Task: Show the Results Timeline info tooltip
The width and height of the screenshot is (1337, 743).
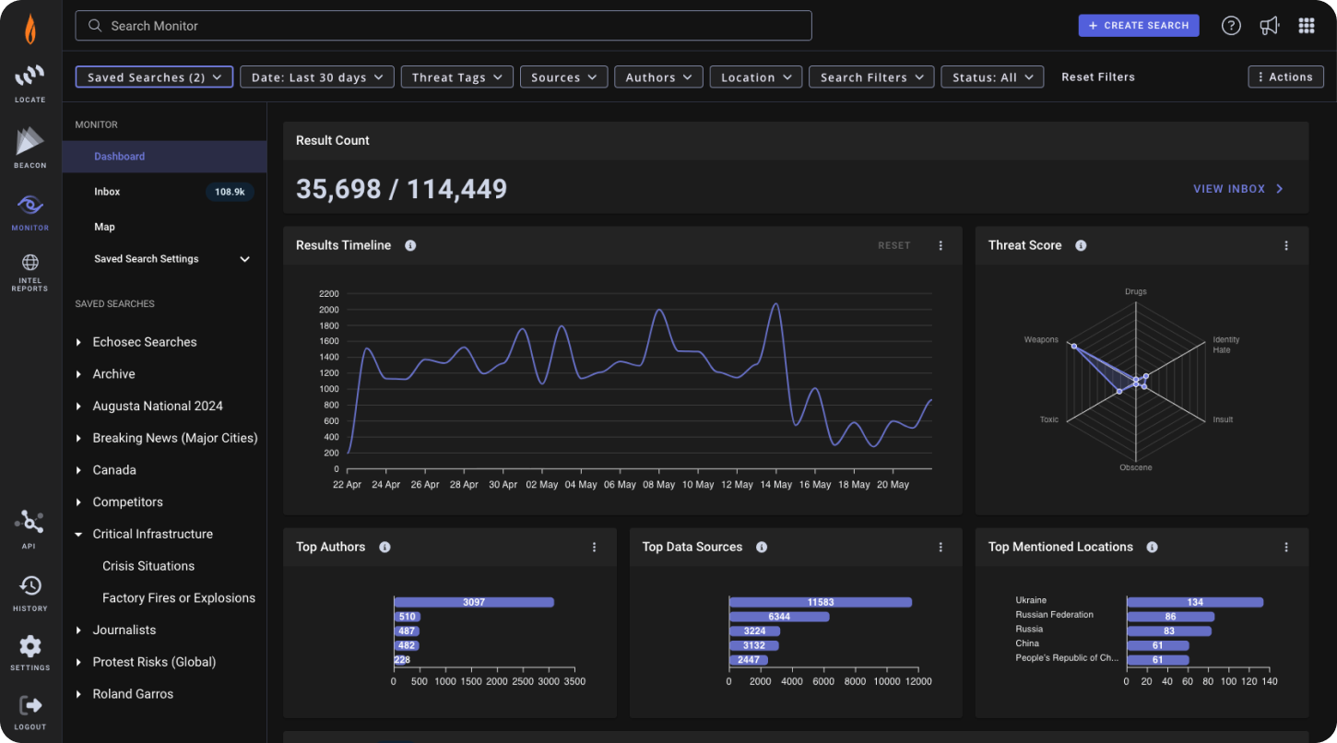Action: (410, 245)
